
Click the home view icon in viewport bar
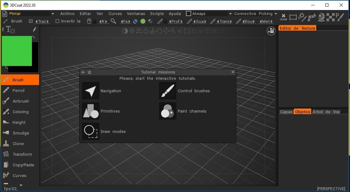click(x=201, y=31)
